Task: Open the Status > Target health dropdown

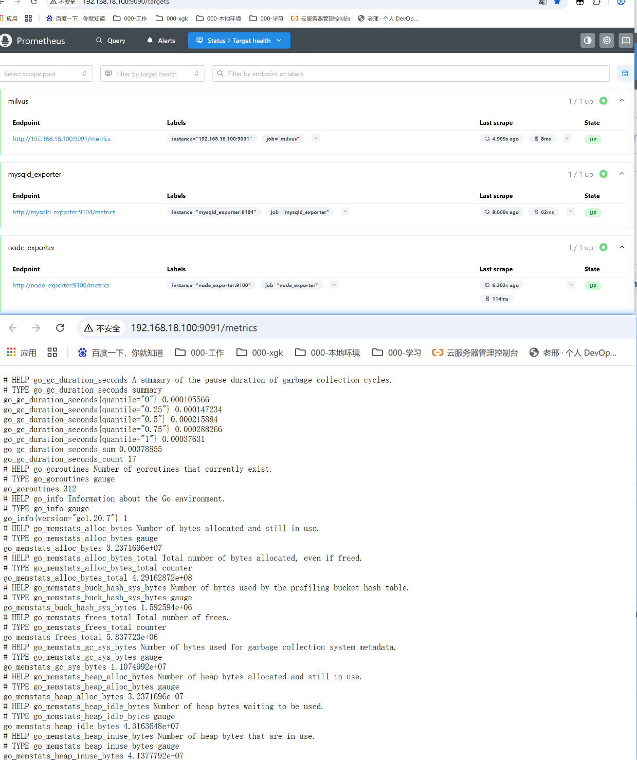Action: (239, 41)
